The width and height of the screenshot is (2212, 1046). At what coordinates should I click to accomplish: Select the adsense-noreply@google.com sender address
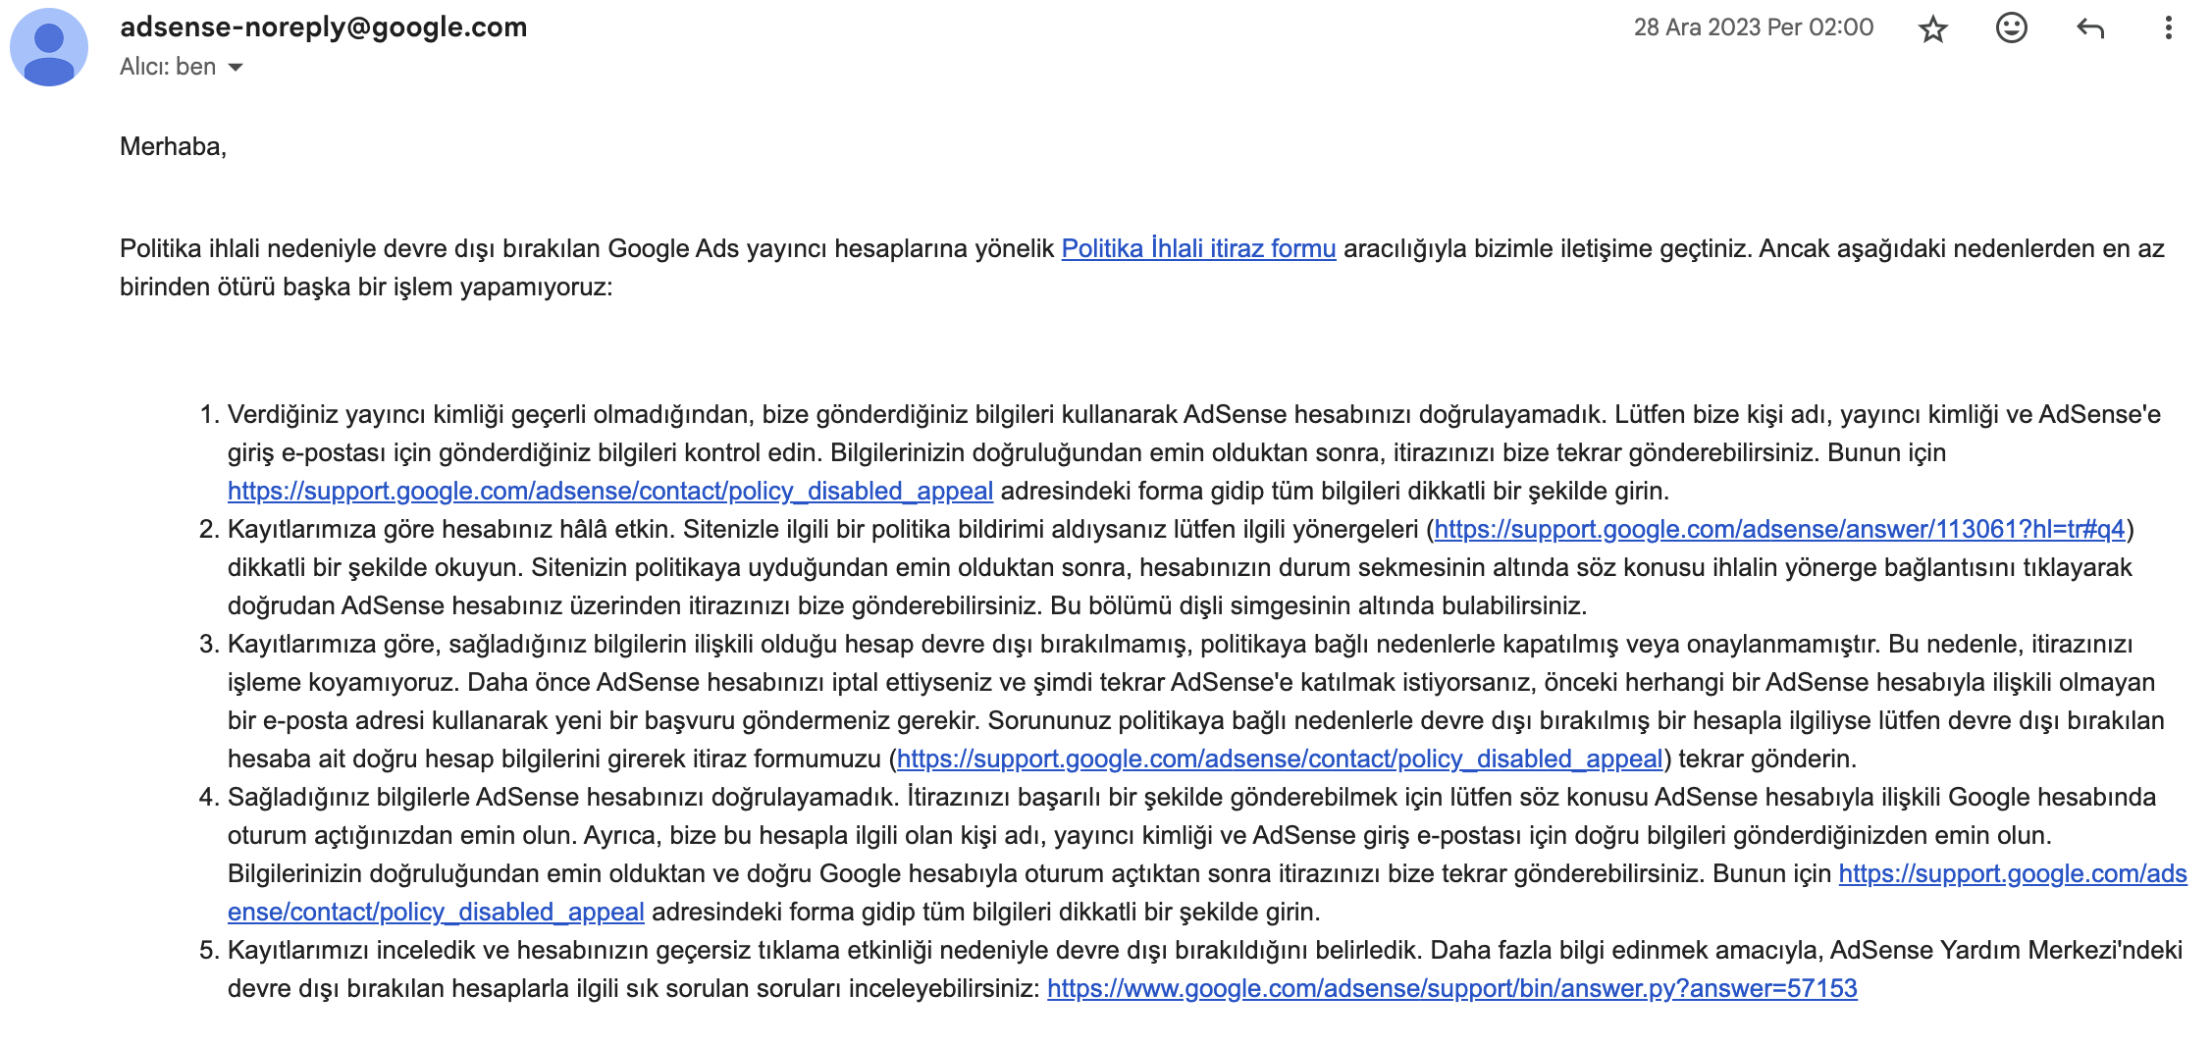pos(323,26)
